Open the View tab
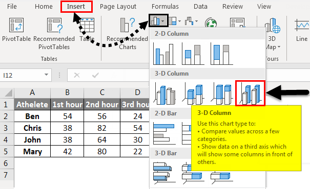Image resolution: width=310 pixels, height=189 pixels. tap(264, 7)
